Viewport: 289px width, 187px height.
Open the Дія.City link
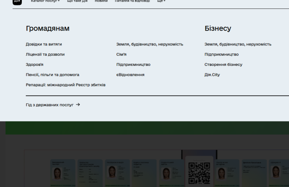(x=212, y=75)
